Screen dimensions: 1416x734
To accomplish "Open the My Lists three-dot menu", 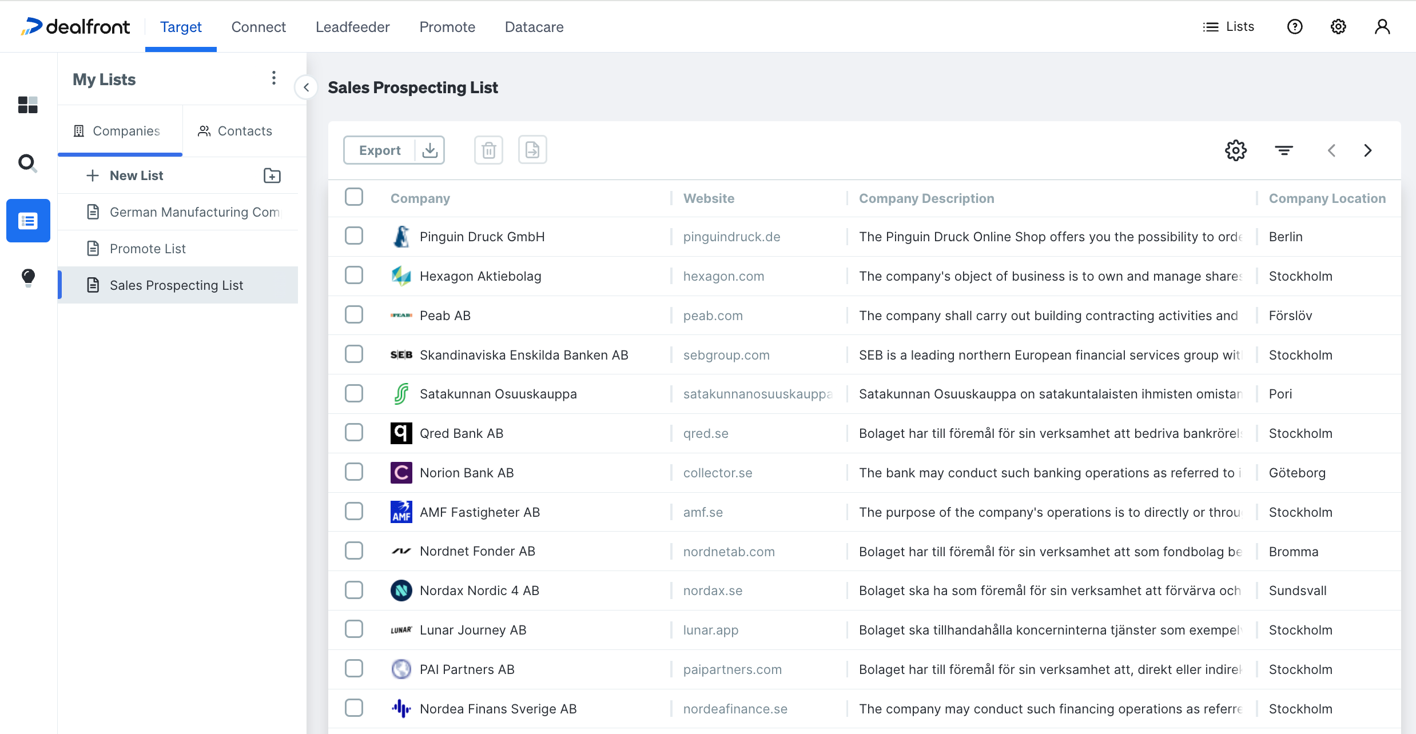I will tap(274, 78).
